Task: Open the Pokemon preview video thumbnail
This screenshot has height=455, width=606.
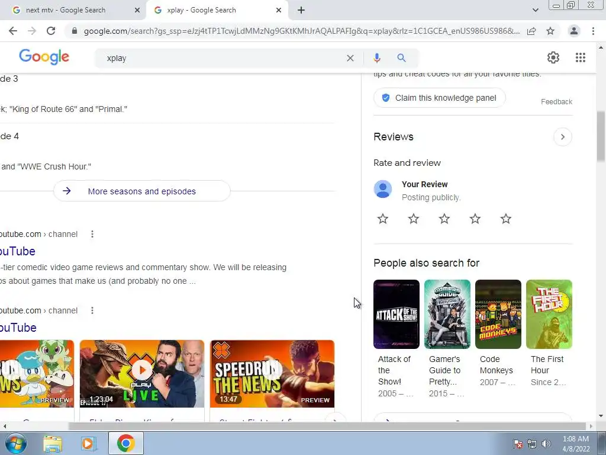Action: (37, 373)
